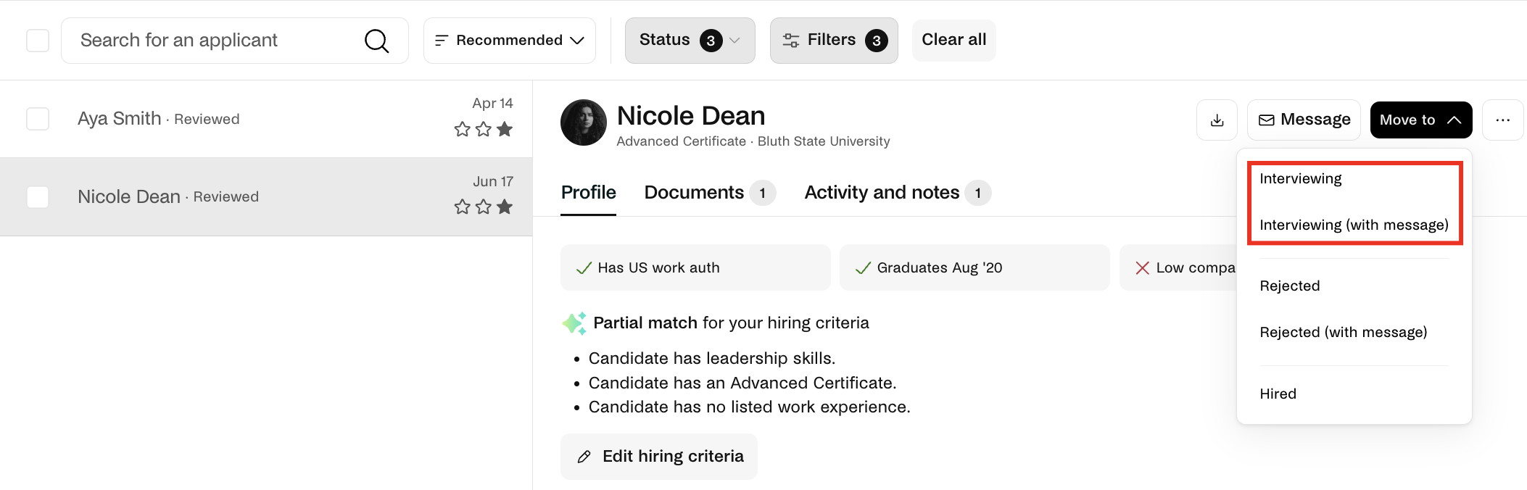Open Aya Smith's applicant row

coord(266,119)
